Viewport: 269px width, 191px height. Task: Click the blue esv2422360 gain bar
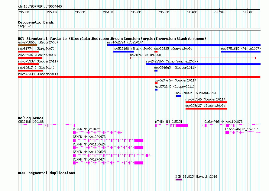(x=203, y=64)
